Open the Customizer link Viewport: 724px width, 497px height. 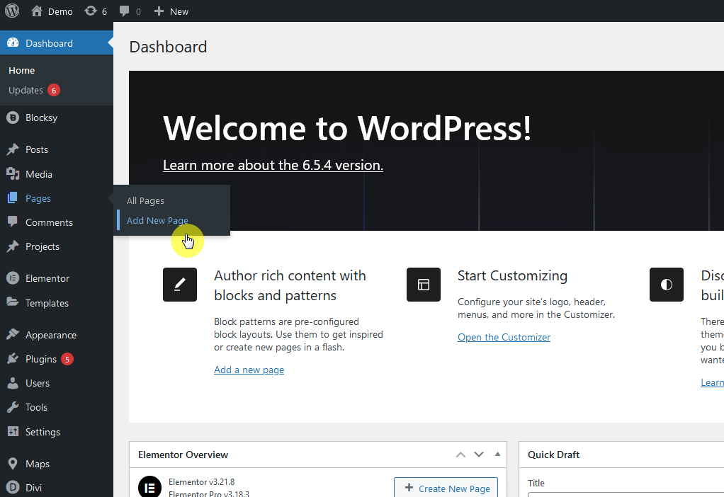click(x=504, y=337)
